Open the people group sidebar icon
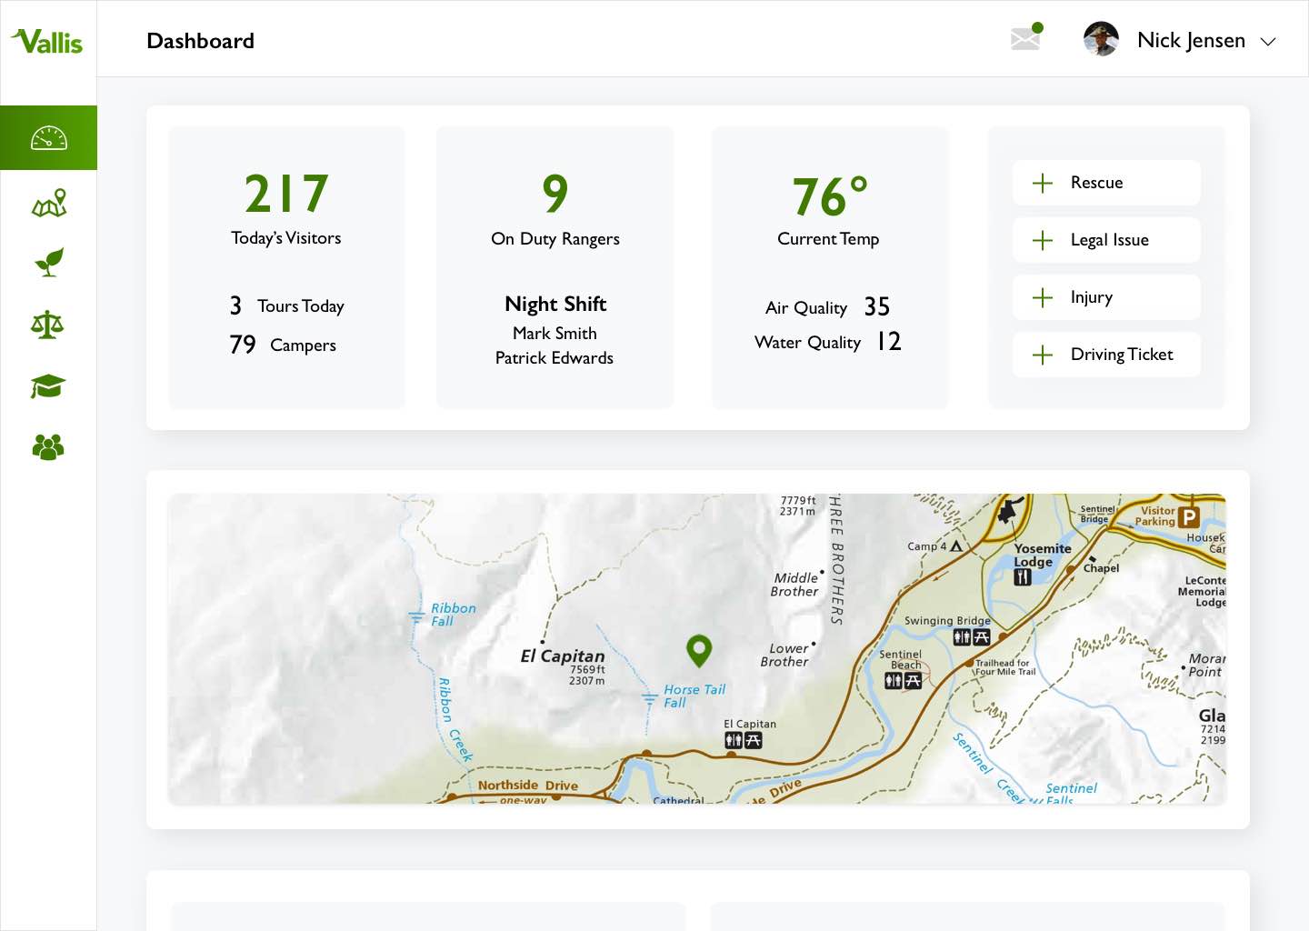 (x=48, y=446)
